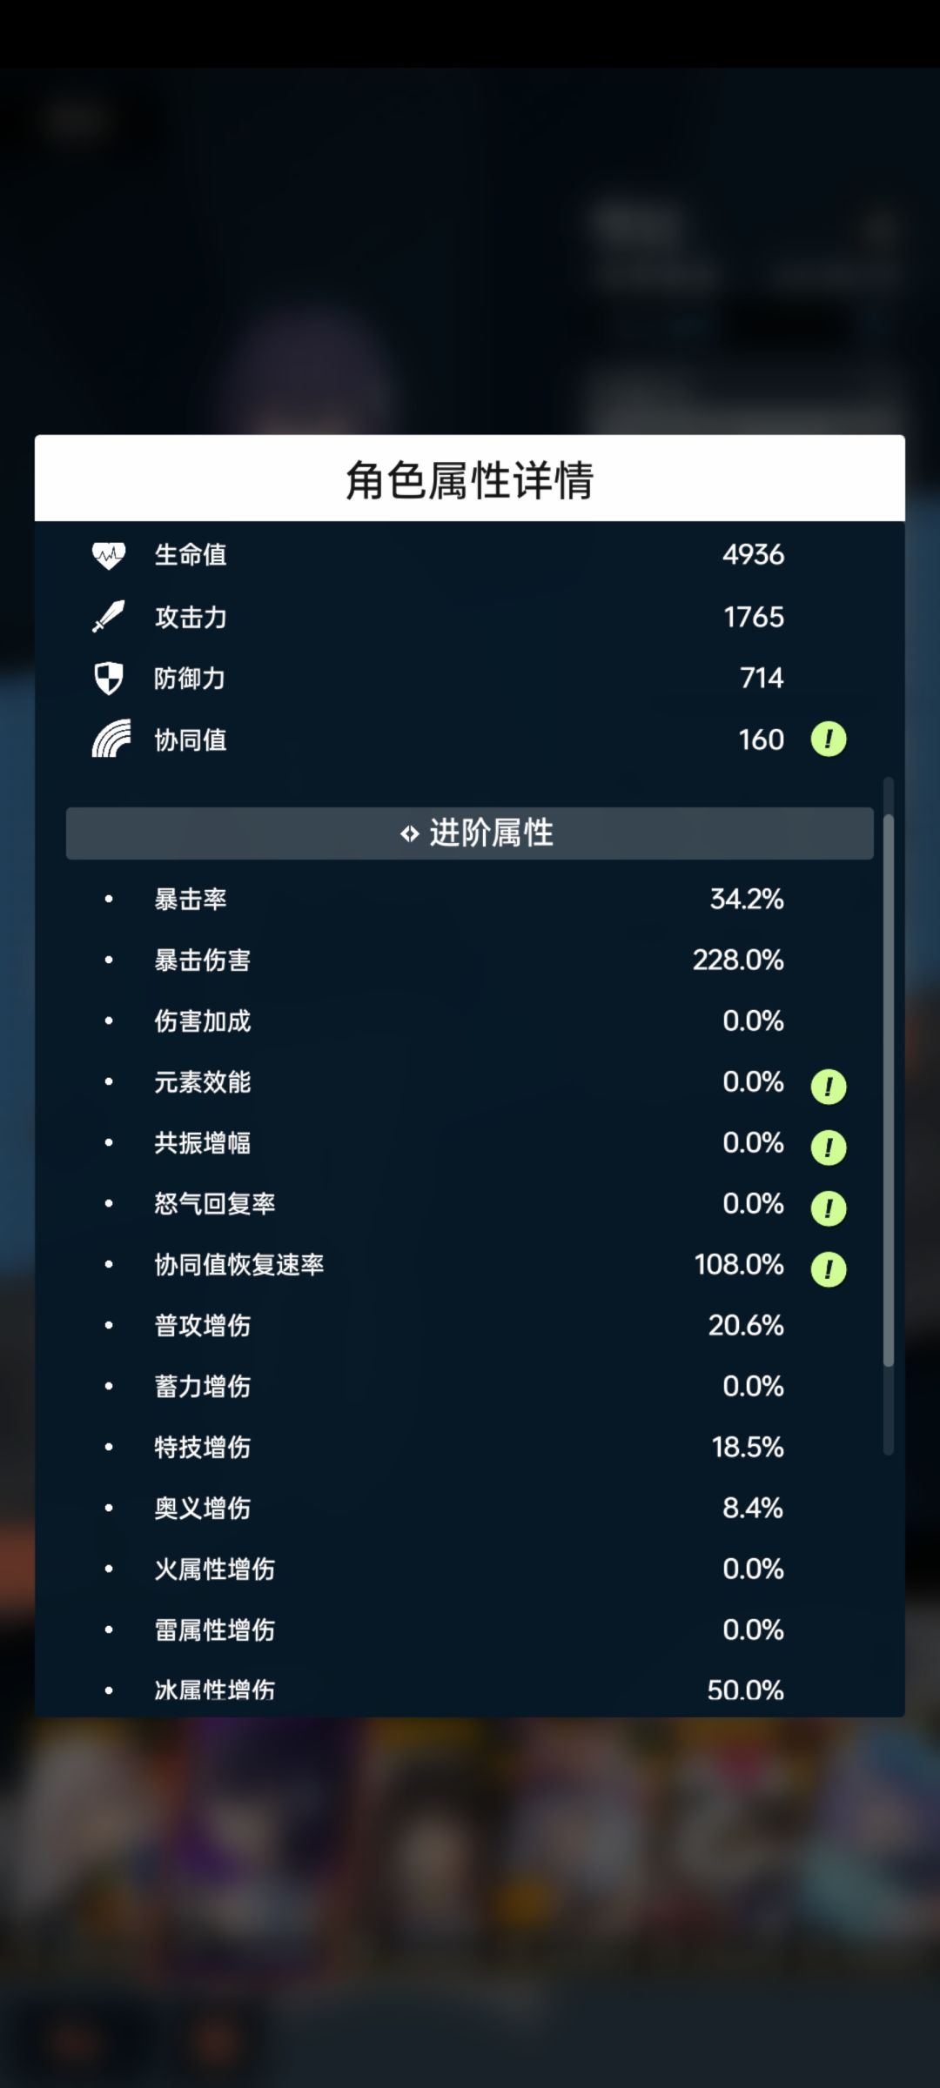Viewport: 940px width, 2088px height.
Task: Tap the heart icon beside 生命值
Action: [109, 555]
